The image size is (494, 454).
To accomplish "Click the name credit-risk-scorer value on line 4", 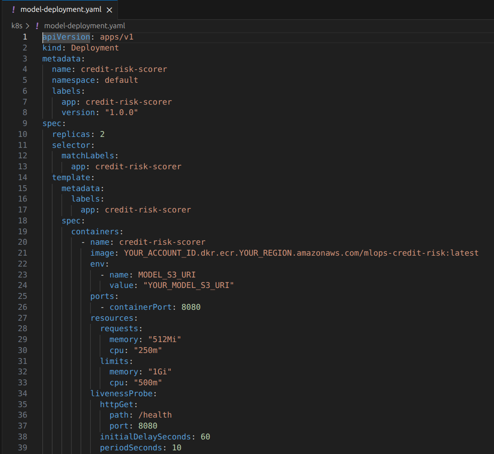I will [x=124, y=69].
